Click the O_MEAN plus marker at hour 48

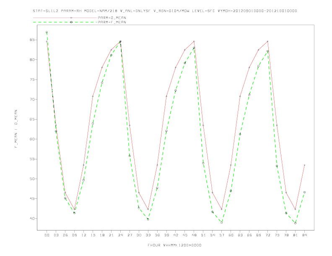(x=194, y=41)
